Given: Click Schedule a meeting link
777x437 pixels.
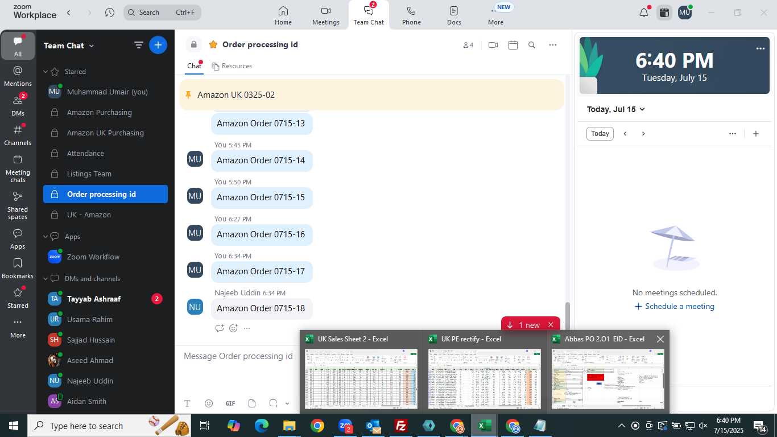Looking at the screenshot, I should pyautogui.click(x=675, y=306).
